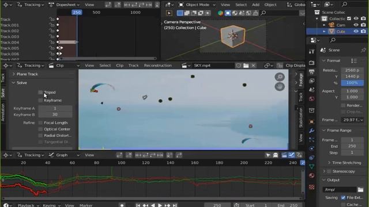Image resolution: width=369 pixels, height=207 pixels.
Task: Open Add menu in 3D viewport
Action: click(x=255, y=5)
